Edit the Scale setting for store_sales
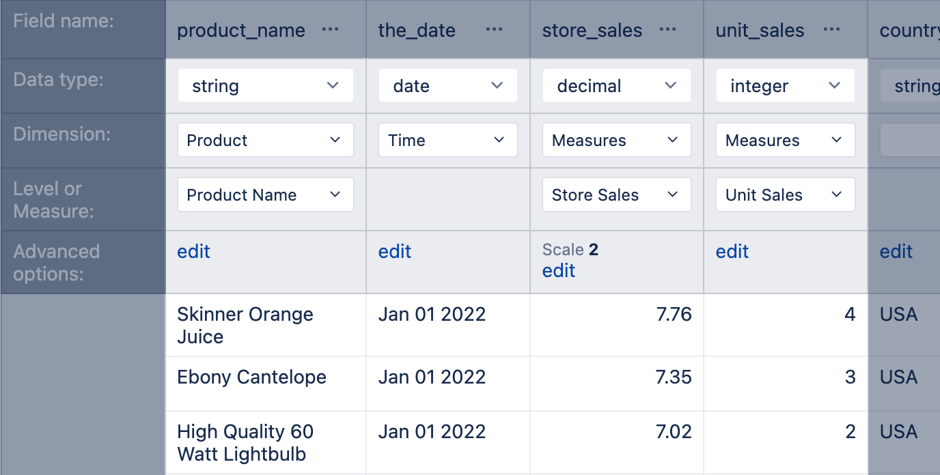Screen dimensions: 940x475 558,271
